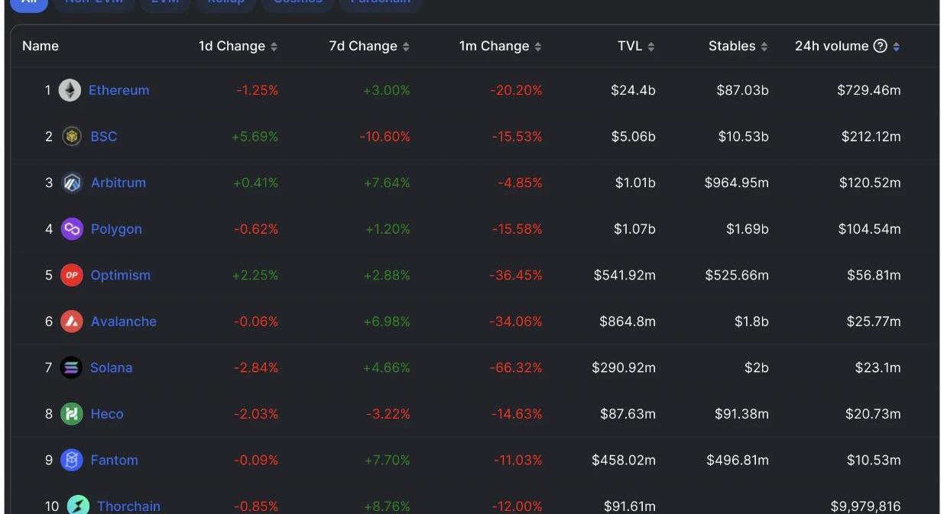The image size is (944, 514).
Task: Click the Optimism OP logo icon
Action: coord(72,275)
